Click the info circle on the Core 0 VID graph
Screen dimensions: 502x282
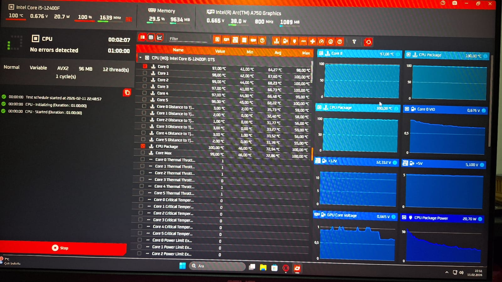tap(483, 110)
